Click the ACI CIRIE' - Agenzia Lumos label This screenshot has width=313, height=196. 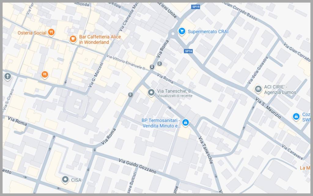tap(280, 90)
